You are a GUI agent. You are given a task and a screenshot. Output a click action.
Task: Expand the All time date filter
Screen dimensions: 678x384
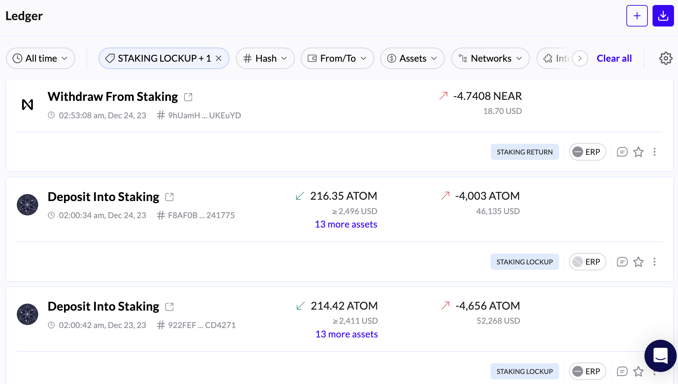[41, 58]
